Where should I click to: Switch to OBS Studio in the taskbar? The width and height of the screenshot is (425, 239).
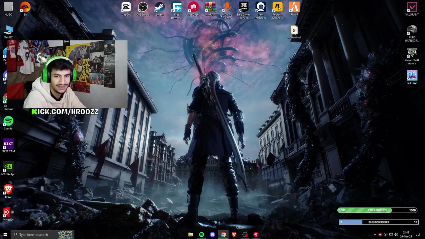coord(245,235)
